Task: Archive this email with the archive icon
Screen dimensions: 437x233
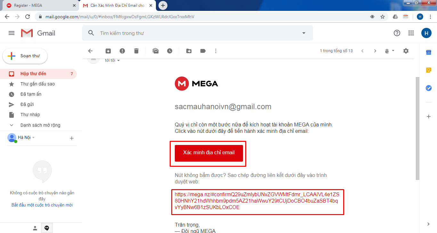Action: 108,51
